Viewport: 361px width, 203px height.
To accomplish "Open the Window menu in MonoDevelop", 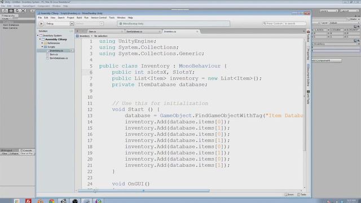I will tap(121, 17).
